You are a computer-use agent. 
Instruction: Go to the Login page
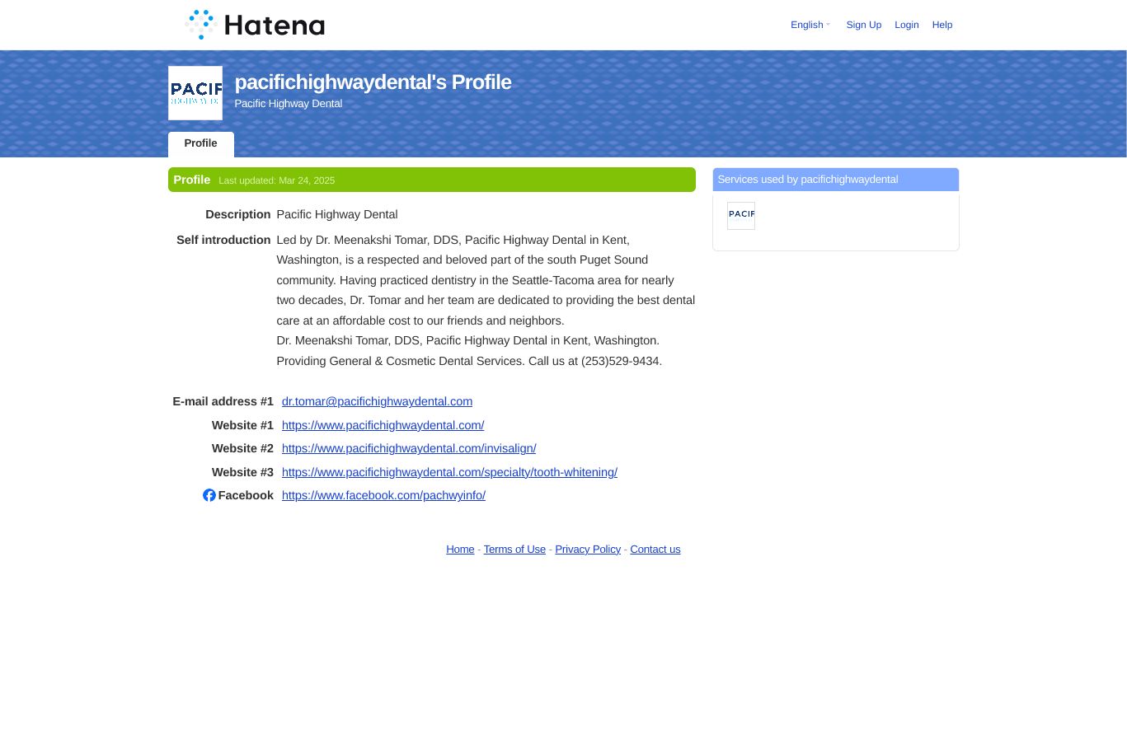[x=906, y=25]
